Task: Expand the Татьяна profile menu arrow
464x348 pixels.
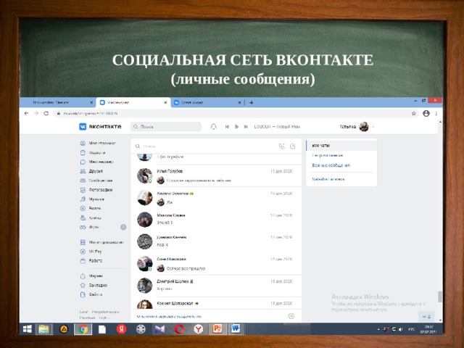Action: tap(373, 127)
